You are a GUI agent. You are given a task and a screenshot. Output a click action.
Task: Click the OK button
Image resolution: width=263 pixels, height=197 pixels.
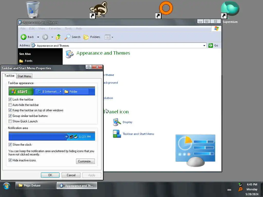50,175
